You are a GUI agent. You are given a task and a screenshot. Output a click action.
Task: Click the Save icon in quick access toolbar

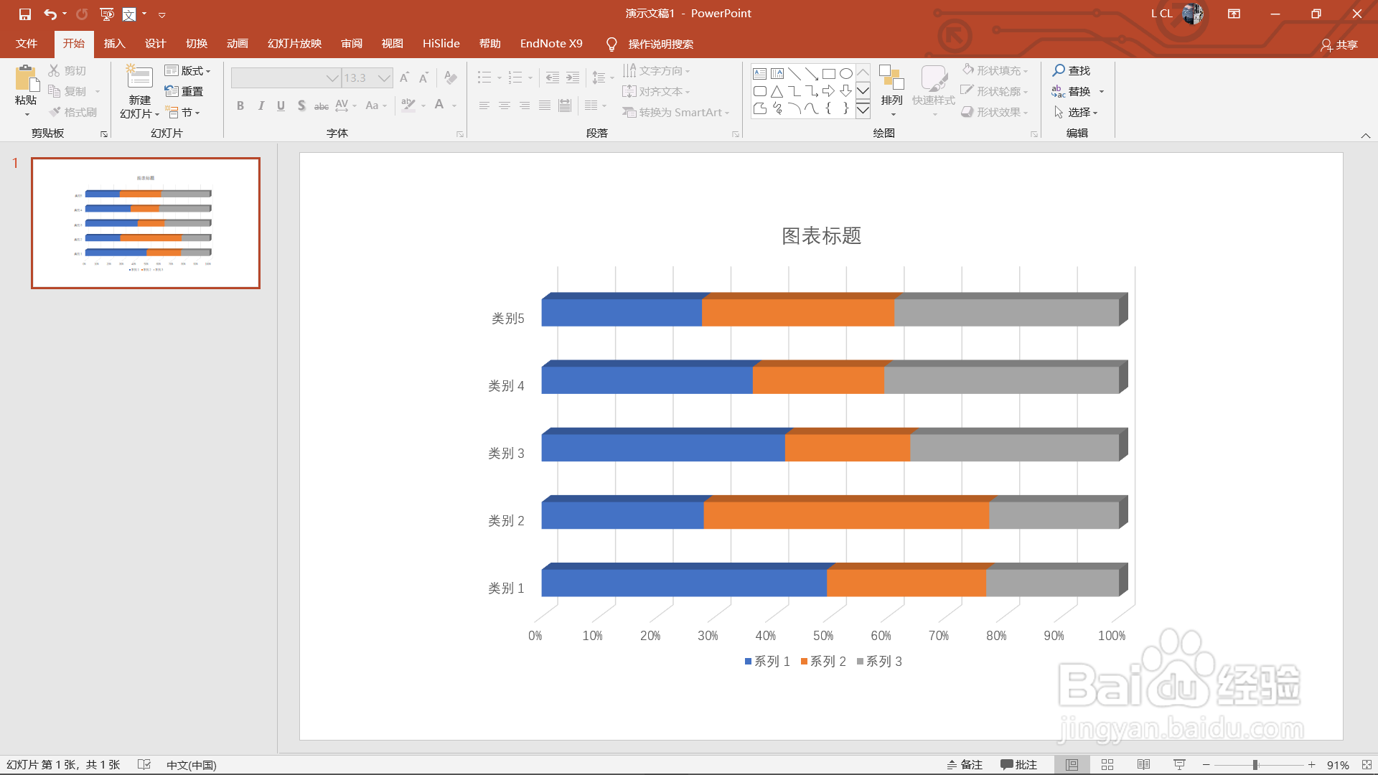[x=25, y=14]
